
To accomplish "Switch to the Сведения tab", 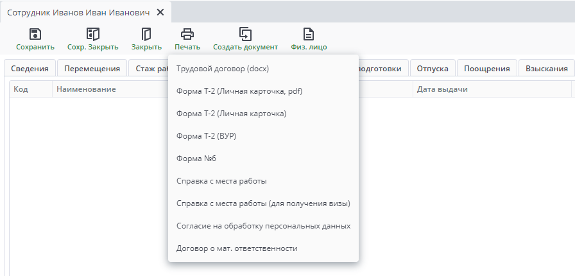I will pyautogui.click(x=30, y=69).
